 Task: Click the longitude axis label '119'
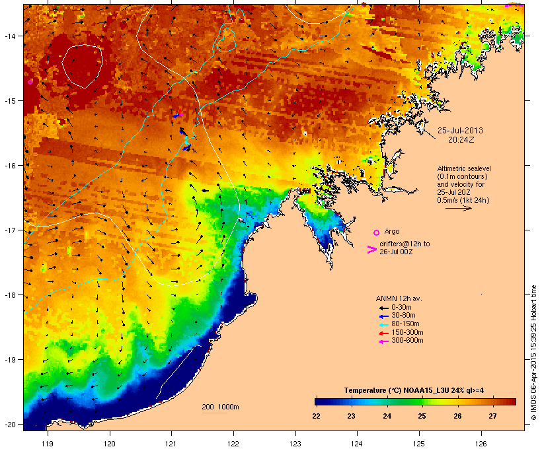click(x=48, y=444)
